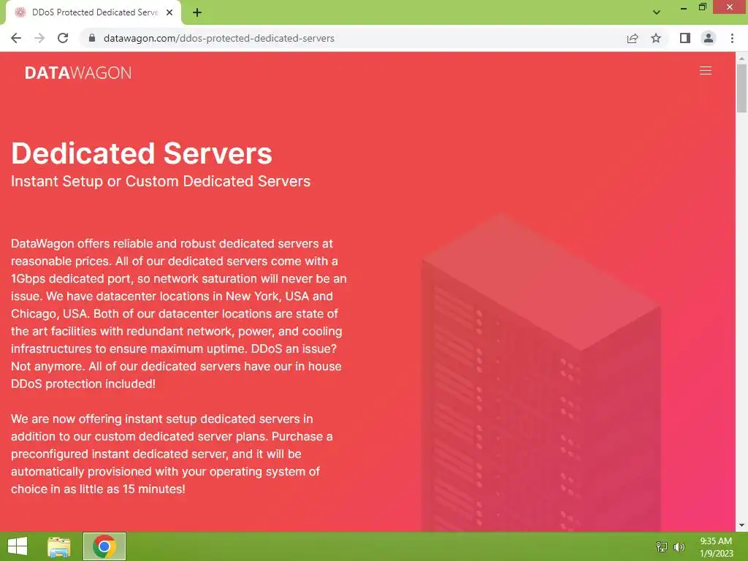Viewport: 748px width, 561px height.
Task: Open the hamburger navigation menu
Action: coord(705,71)
